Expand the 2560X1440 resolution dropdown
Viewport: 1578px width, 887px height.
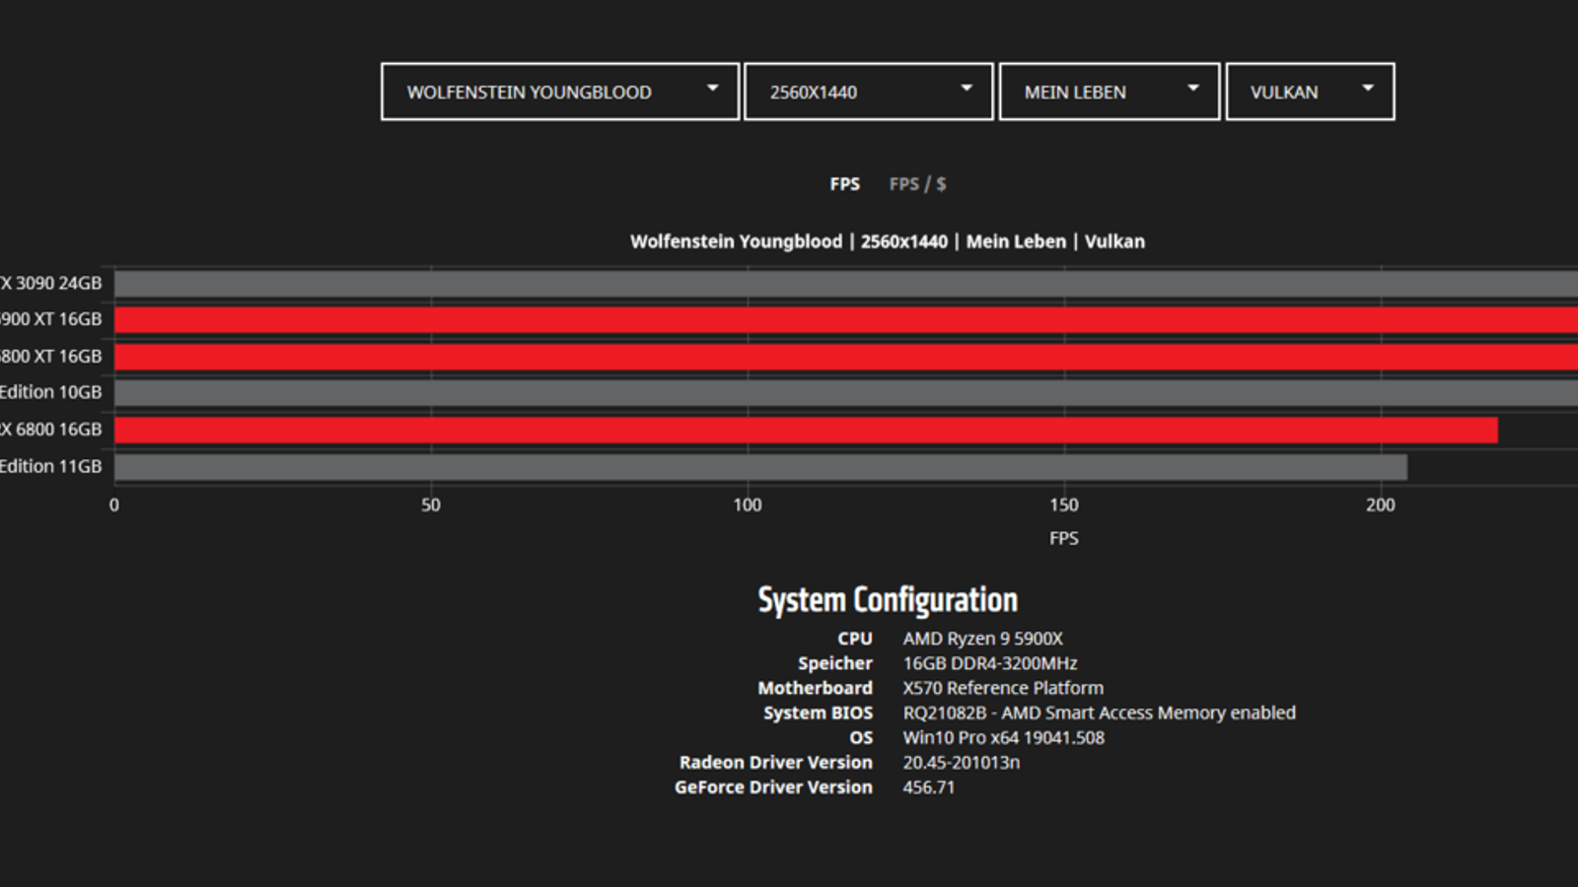(x=869, y=92)
